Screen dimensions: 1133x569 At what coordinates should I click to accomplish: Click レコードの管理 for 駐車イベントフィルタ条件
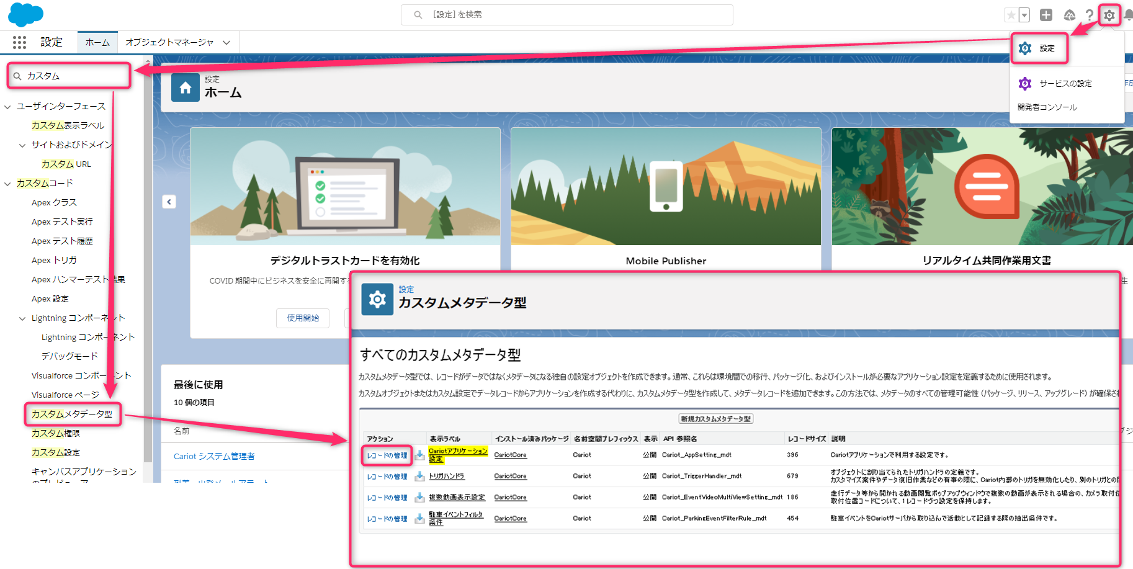pos(387,519)
